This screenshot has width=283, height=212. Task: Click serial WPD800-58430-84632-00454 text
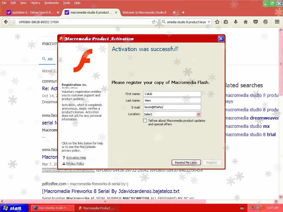(176, 170)
